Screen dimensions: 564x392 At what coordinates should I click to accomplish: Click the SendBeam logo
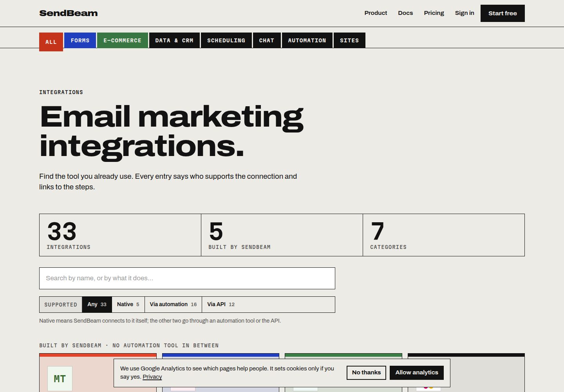(69, 13)
